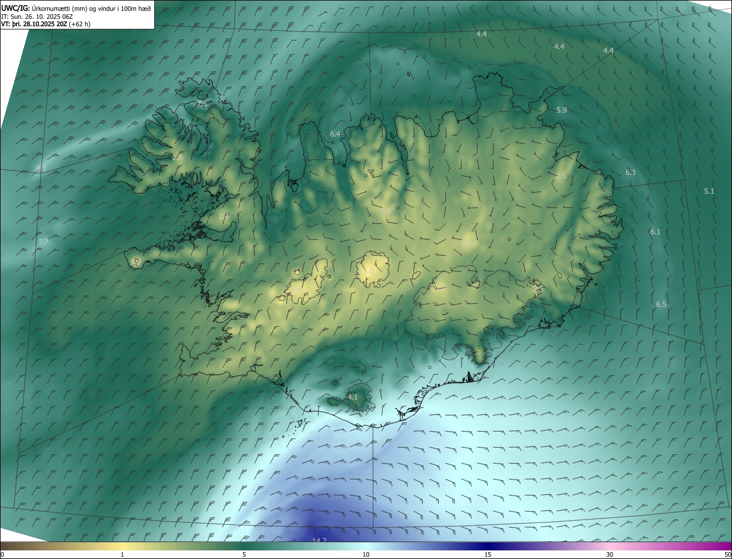732x559 pixels.
Task: Click the 50 tick on the colour scale
Action: pos(727,554)
